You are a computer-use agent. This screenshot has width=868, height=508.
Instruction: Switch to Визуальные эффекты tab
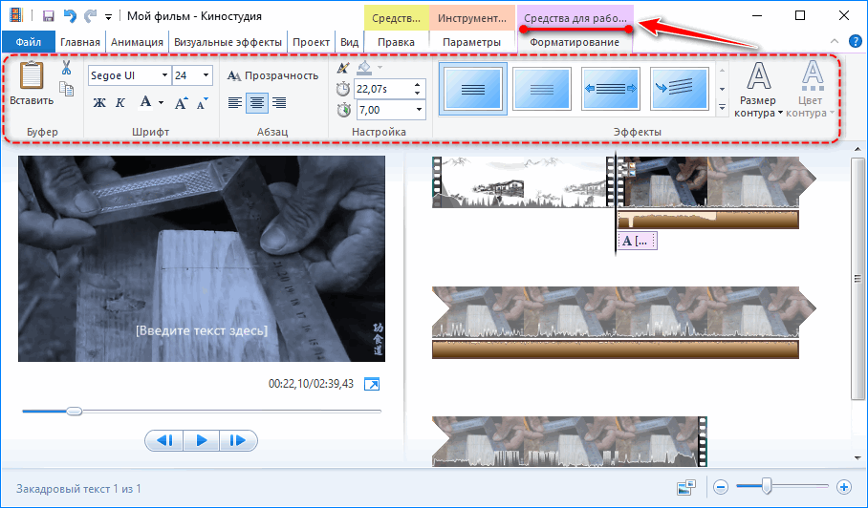point(228,42)
